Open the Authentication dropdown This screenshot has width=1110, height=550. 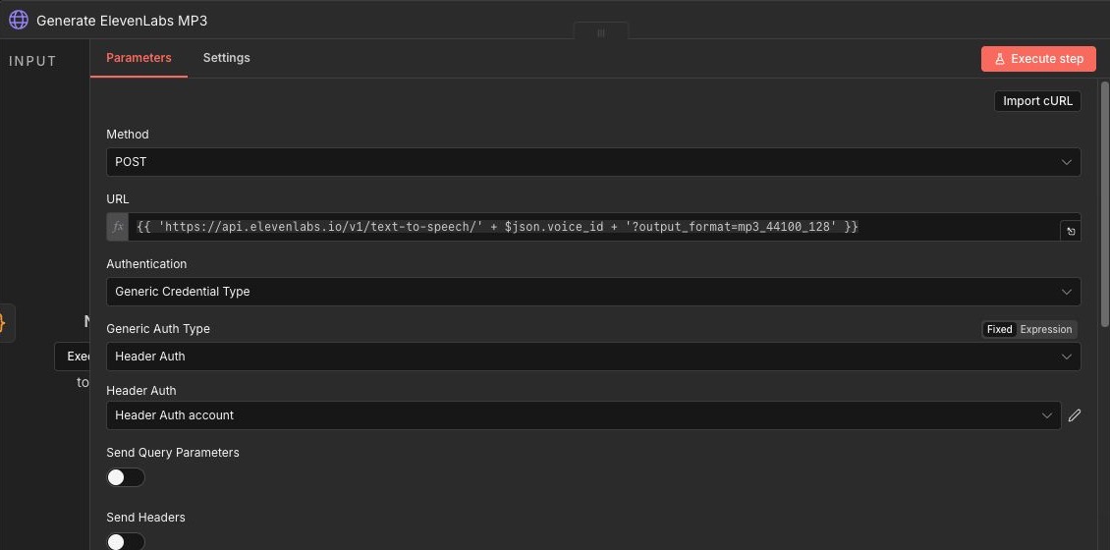pos(593,292)
